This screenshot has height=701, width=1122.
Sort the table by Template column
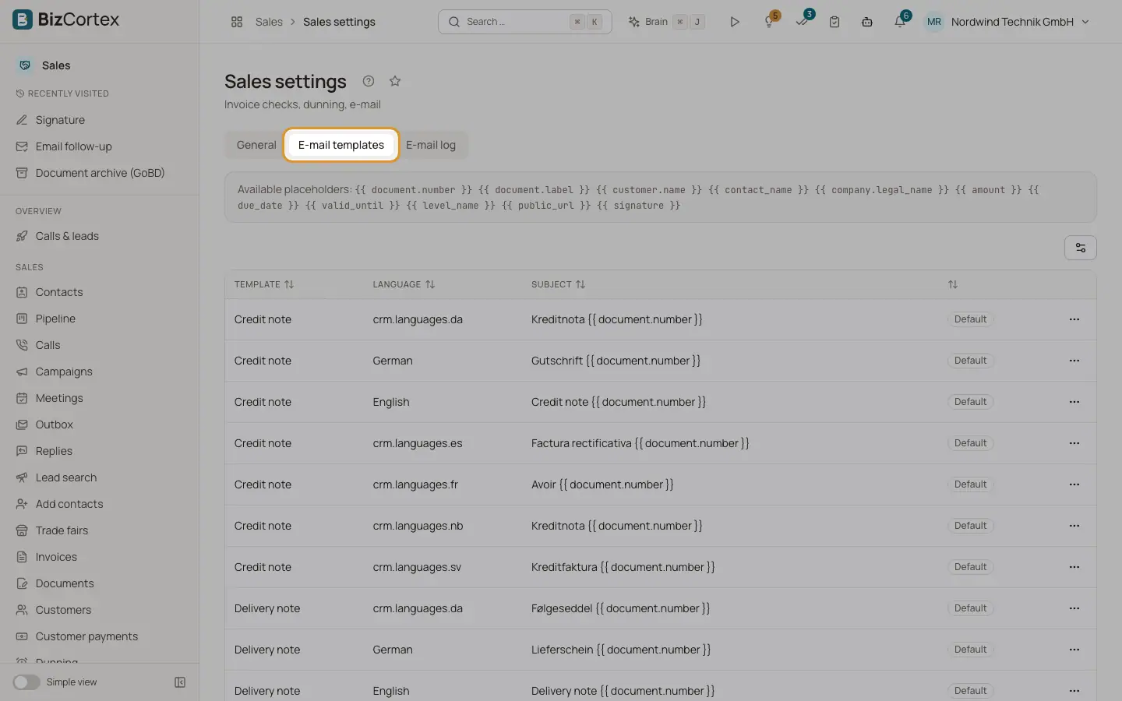(264, 284)
